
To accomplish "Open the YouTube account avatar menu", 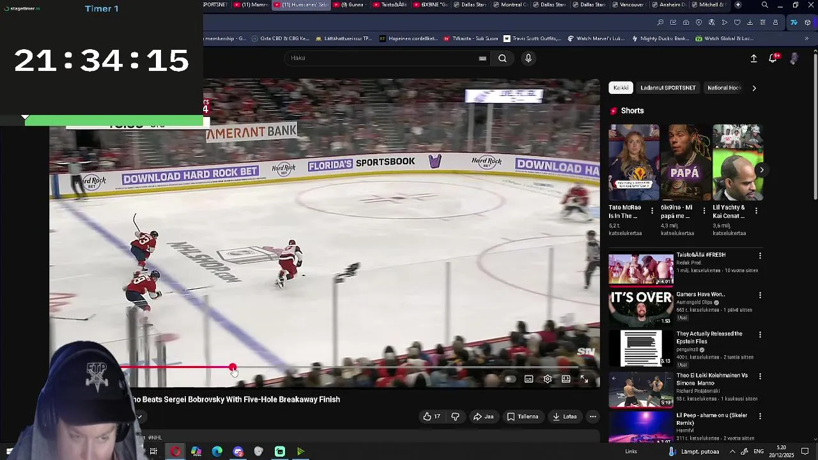I will tap(794, 58).
